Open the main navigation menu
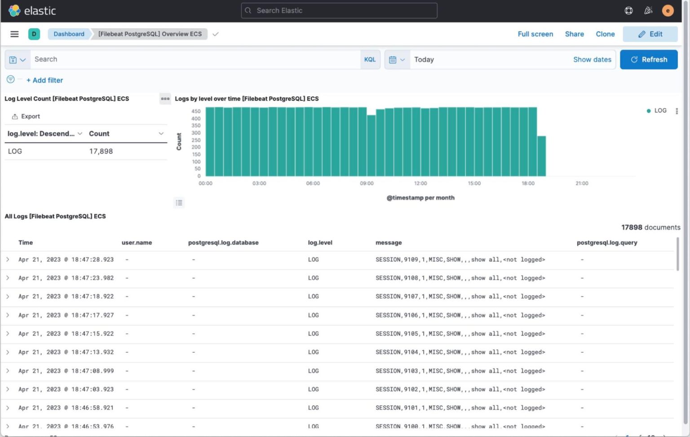This screenshot has height=437, width=690. click(14, 34)
